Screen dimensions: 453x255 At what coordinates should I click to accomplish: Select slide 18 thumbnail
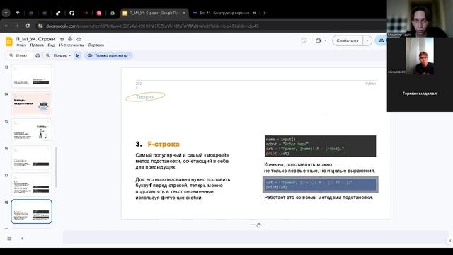point(31,212)
